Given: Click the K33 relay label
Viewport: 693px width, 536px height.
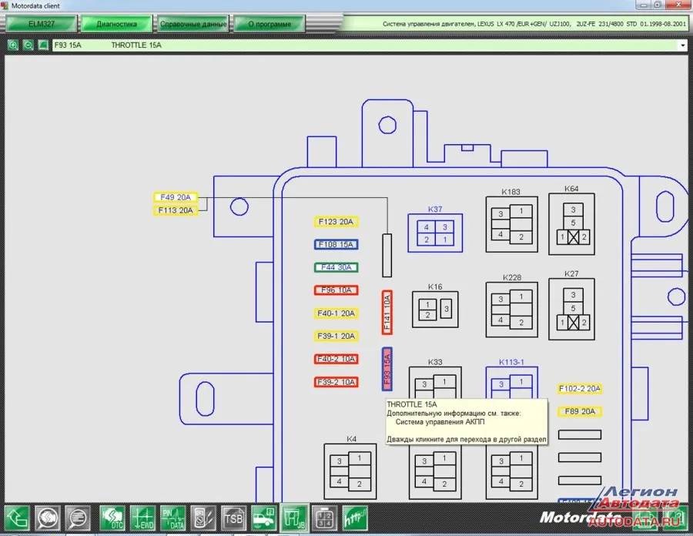Looking at the screenshot, I should pos(435,362).
